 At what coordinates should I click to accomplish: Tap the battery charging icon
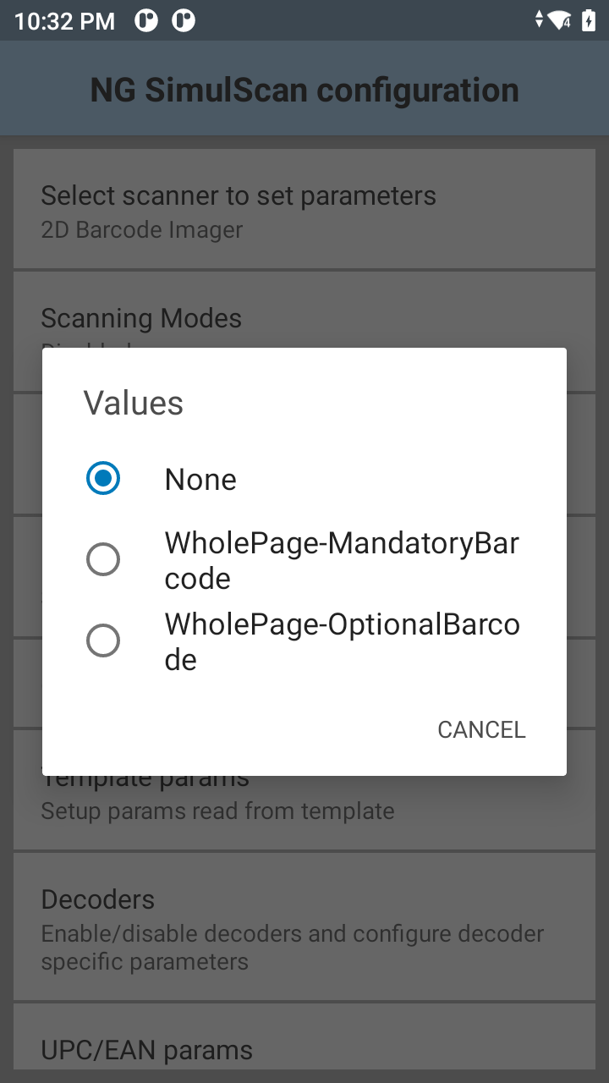click(x=589, y=20)
